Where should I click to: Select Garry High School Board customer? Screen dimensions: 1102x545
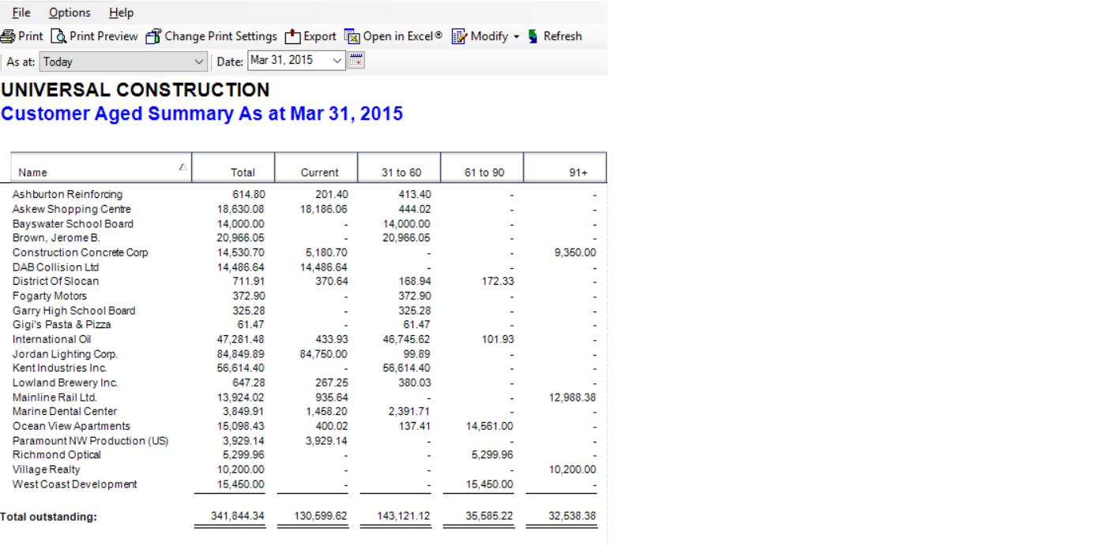[x=73, y=311]
